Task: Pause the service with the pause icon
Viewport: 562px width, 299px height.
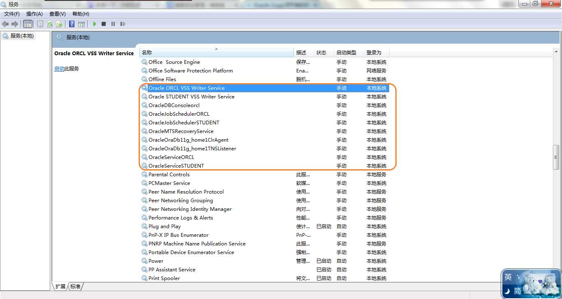Action: [113, 24]
